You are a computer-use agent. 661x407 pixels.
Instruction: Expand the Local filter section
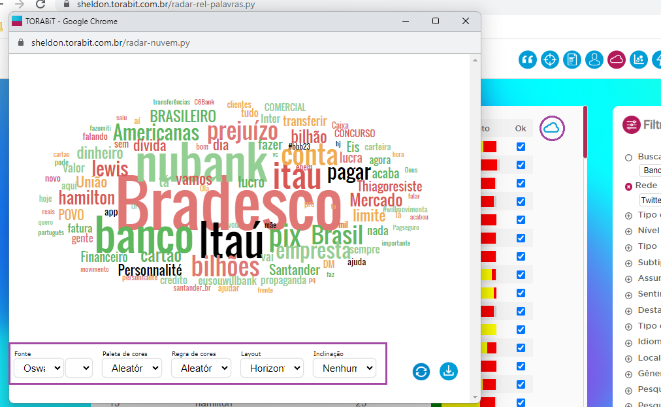pyautogui.click(x=628, y=359)
